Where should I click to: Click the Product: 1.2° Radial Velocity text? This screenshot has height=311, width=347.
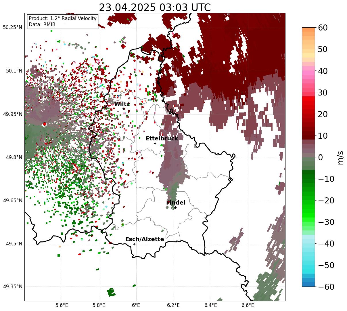pyautogui.click(x=63, y=18)
